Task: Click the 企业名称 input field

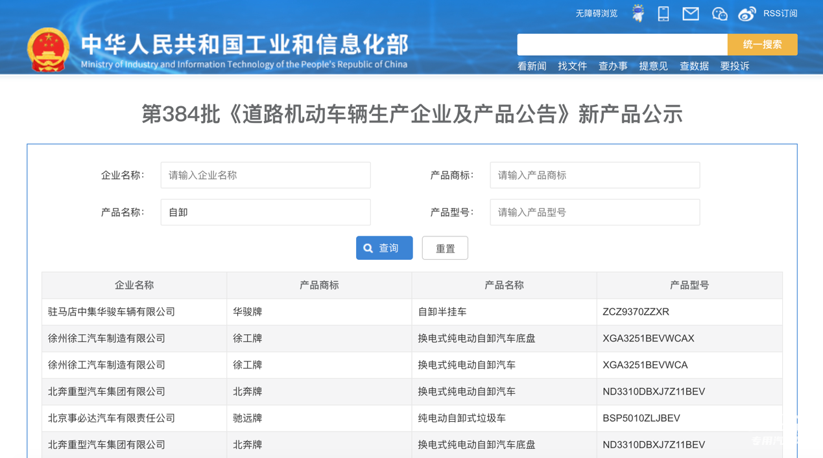Action: tap(266, 175)
